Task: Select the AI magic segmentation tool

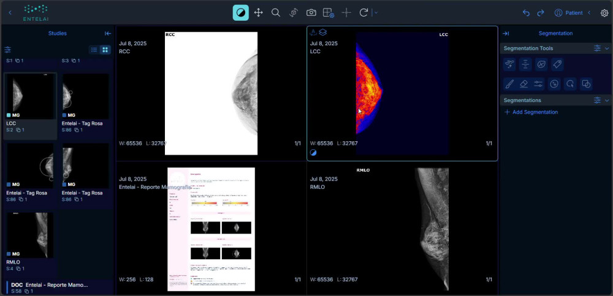Action: (x=509, y=64)
